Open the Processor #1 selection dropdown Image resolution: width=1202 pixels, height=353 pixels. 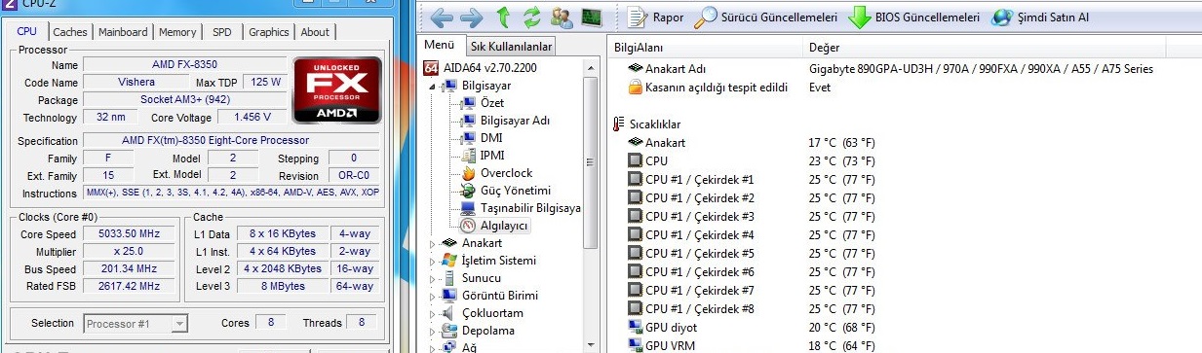click(x=136, y=324)
